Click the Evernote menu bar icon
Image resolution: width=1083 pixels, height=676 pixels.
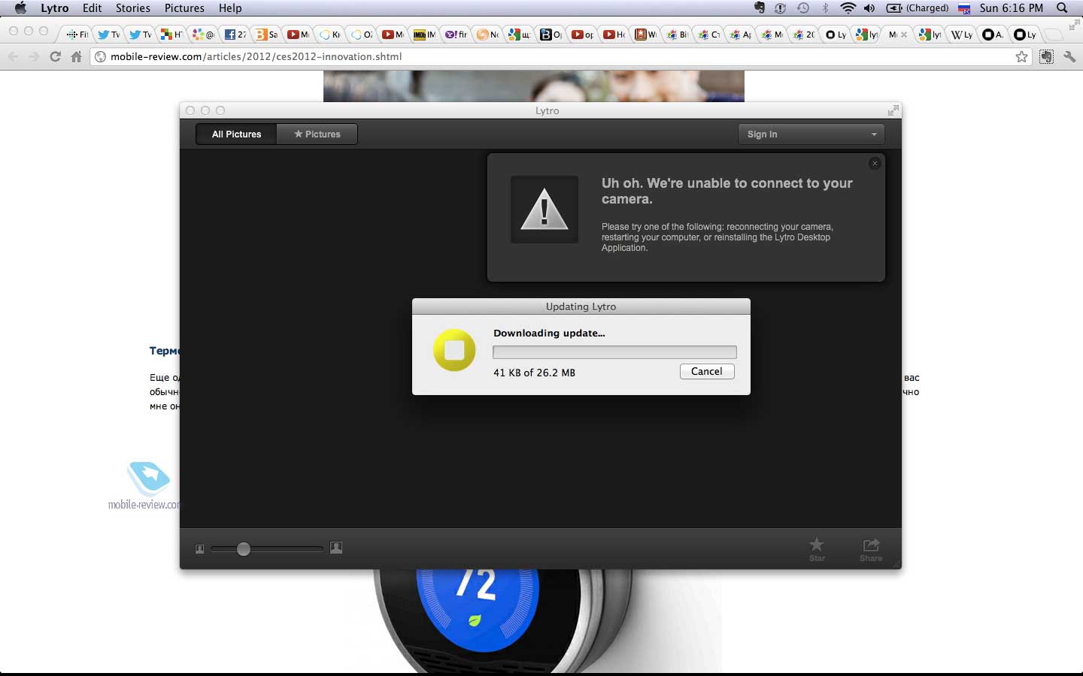click(760, 8)
